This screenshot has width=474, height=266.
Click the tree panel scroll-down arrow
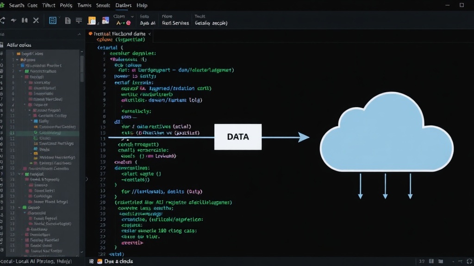pyautogui.click(x=81, y=252)
